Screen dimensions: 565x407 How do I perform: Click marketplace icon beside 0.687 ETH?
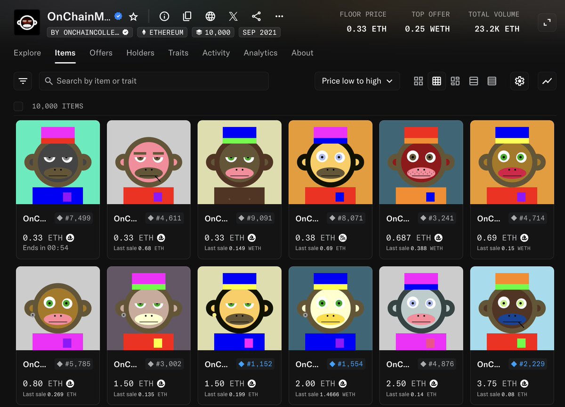click(x=438, y=238)
